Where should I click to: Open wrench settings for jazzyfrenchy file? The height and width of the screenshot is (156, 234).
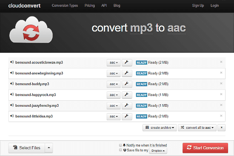tap(127, 106)
